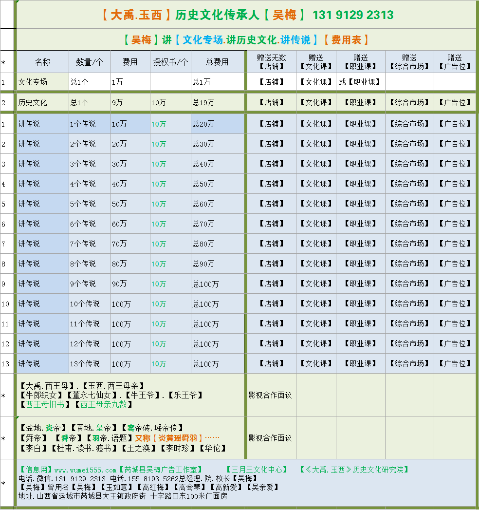Click the 费用 header cell
The width and height of the screenshot is (479, 510).
130,62
